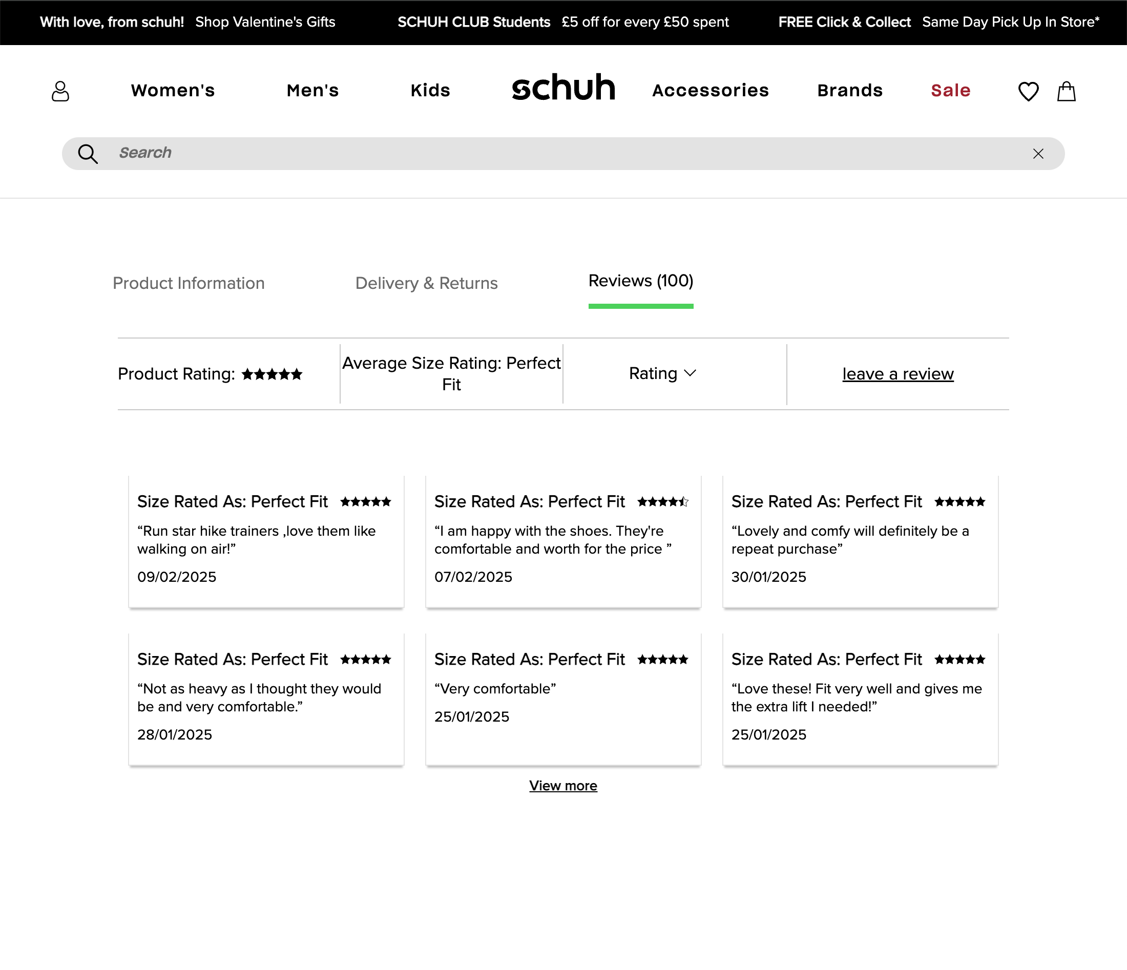Open the wishlist heart icon
1127x970 pixels.
(x=1028, y=91)
